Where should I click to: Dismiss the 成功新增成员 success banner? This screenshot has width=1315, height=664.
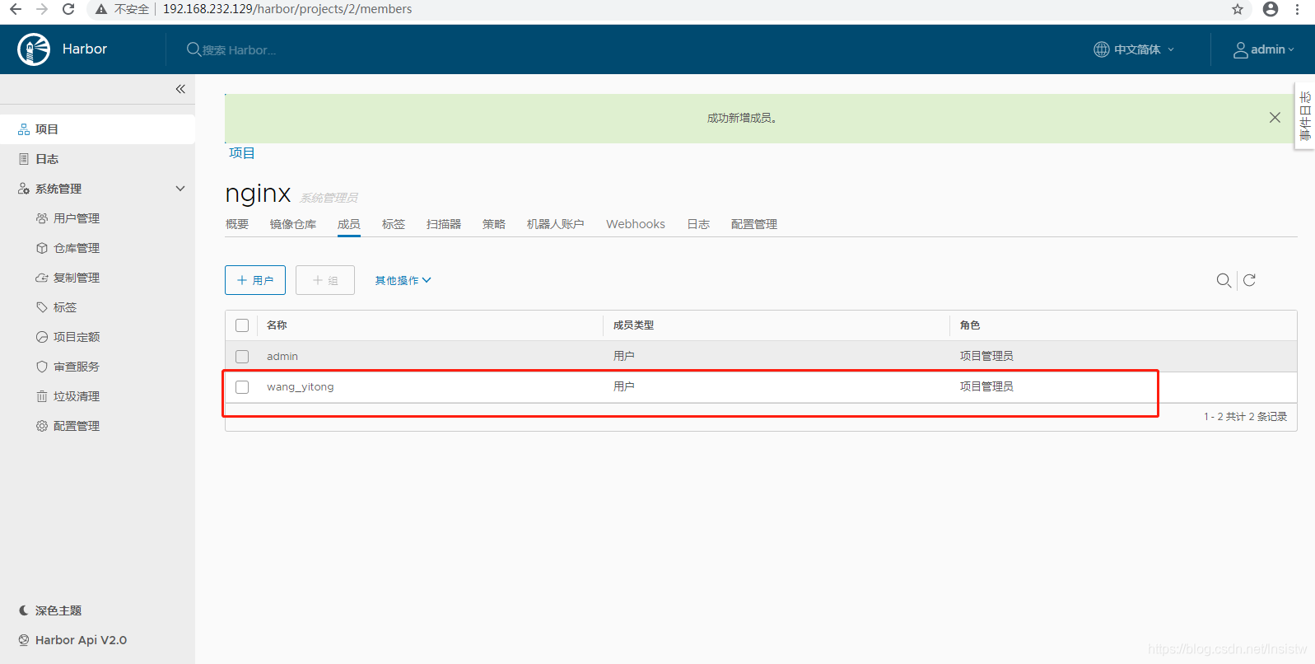[1275, 118]
